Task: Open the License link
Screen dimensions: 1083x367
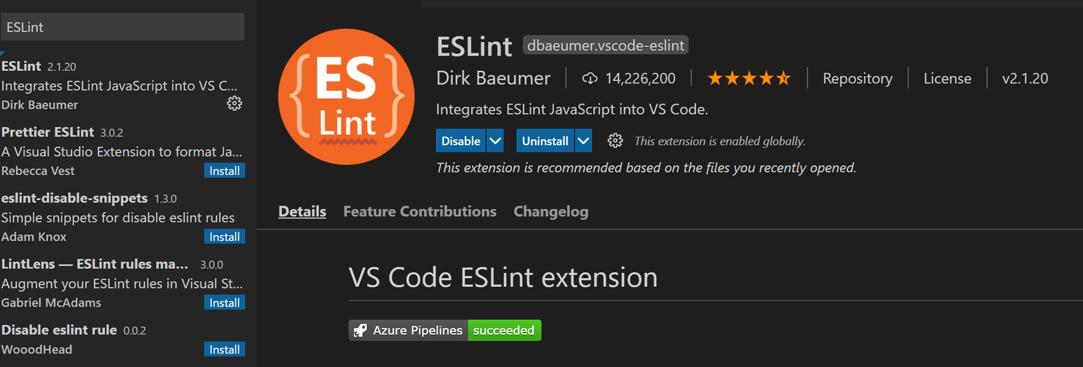Action: (x=947, y=79)
